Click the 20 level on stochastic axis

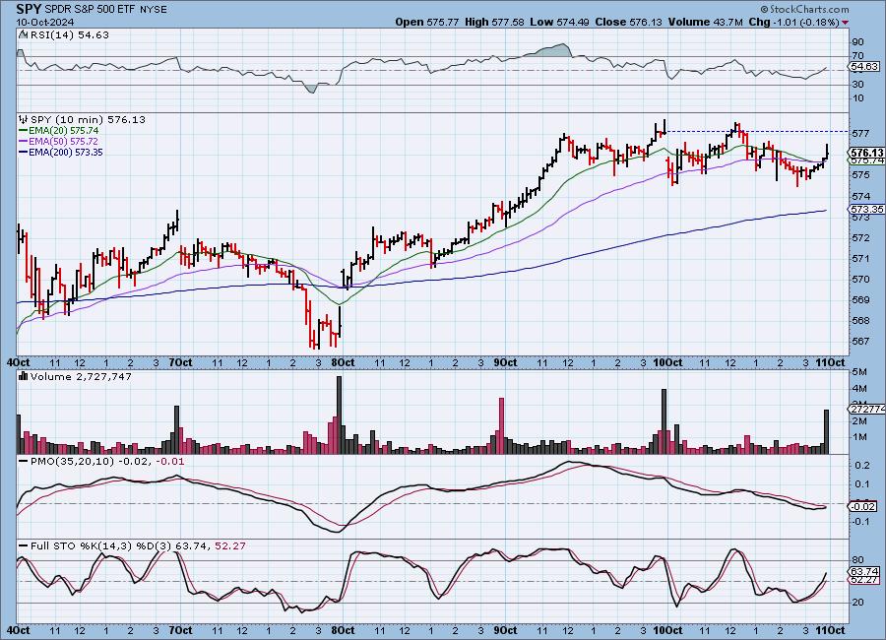tap(857, 603)
